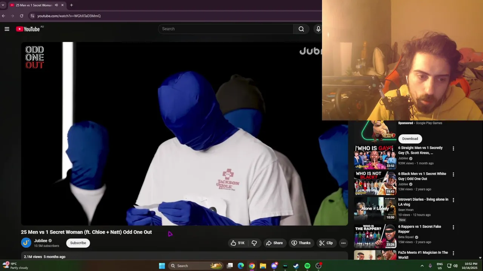Open the YouTube hamburger guide menu
The width and height of the screenshot is (483, 271).
[7, 29]
